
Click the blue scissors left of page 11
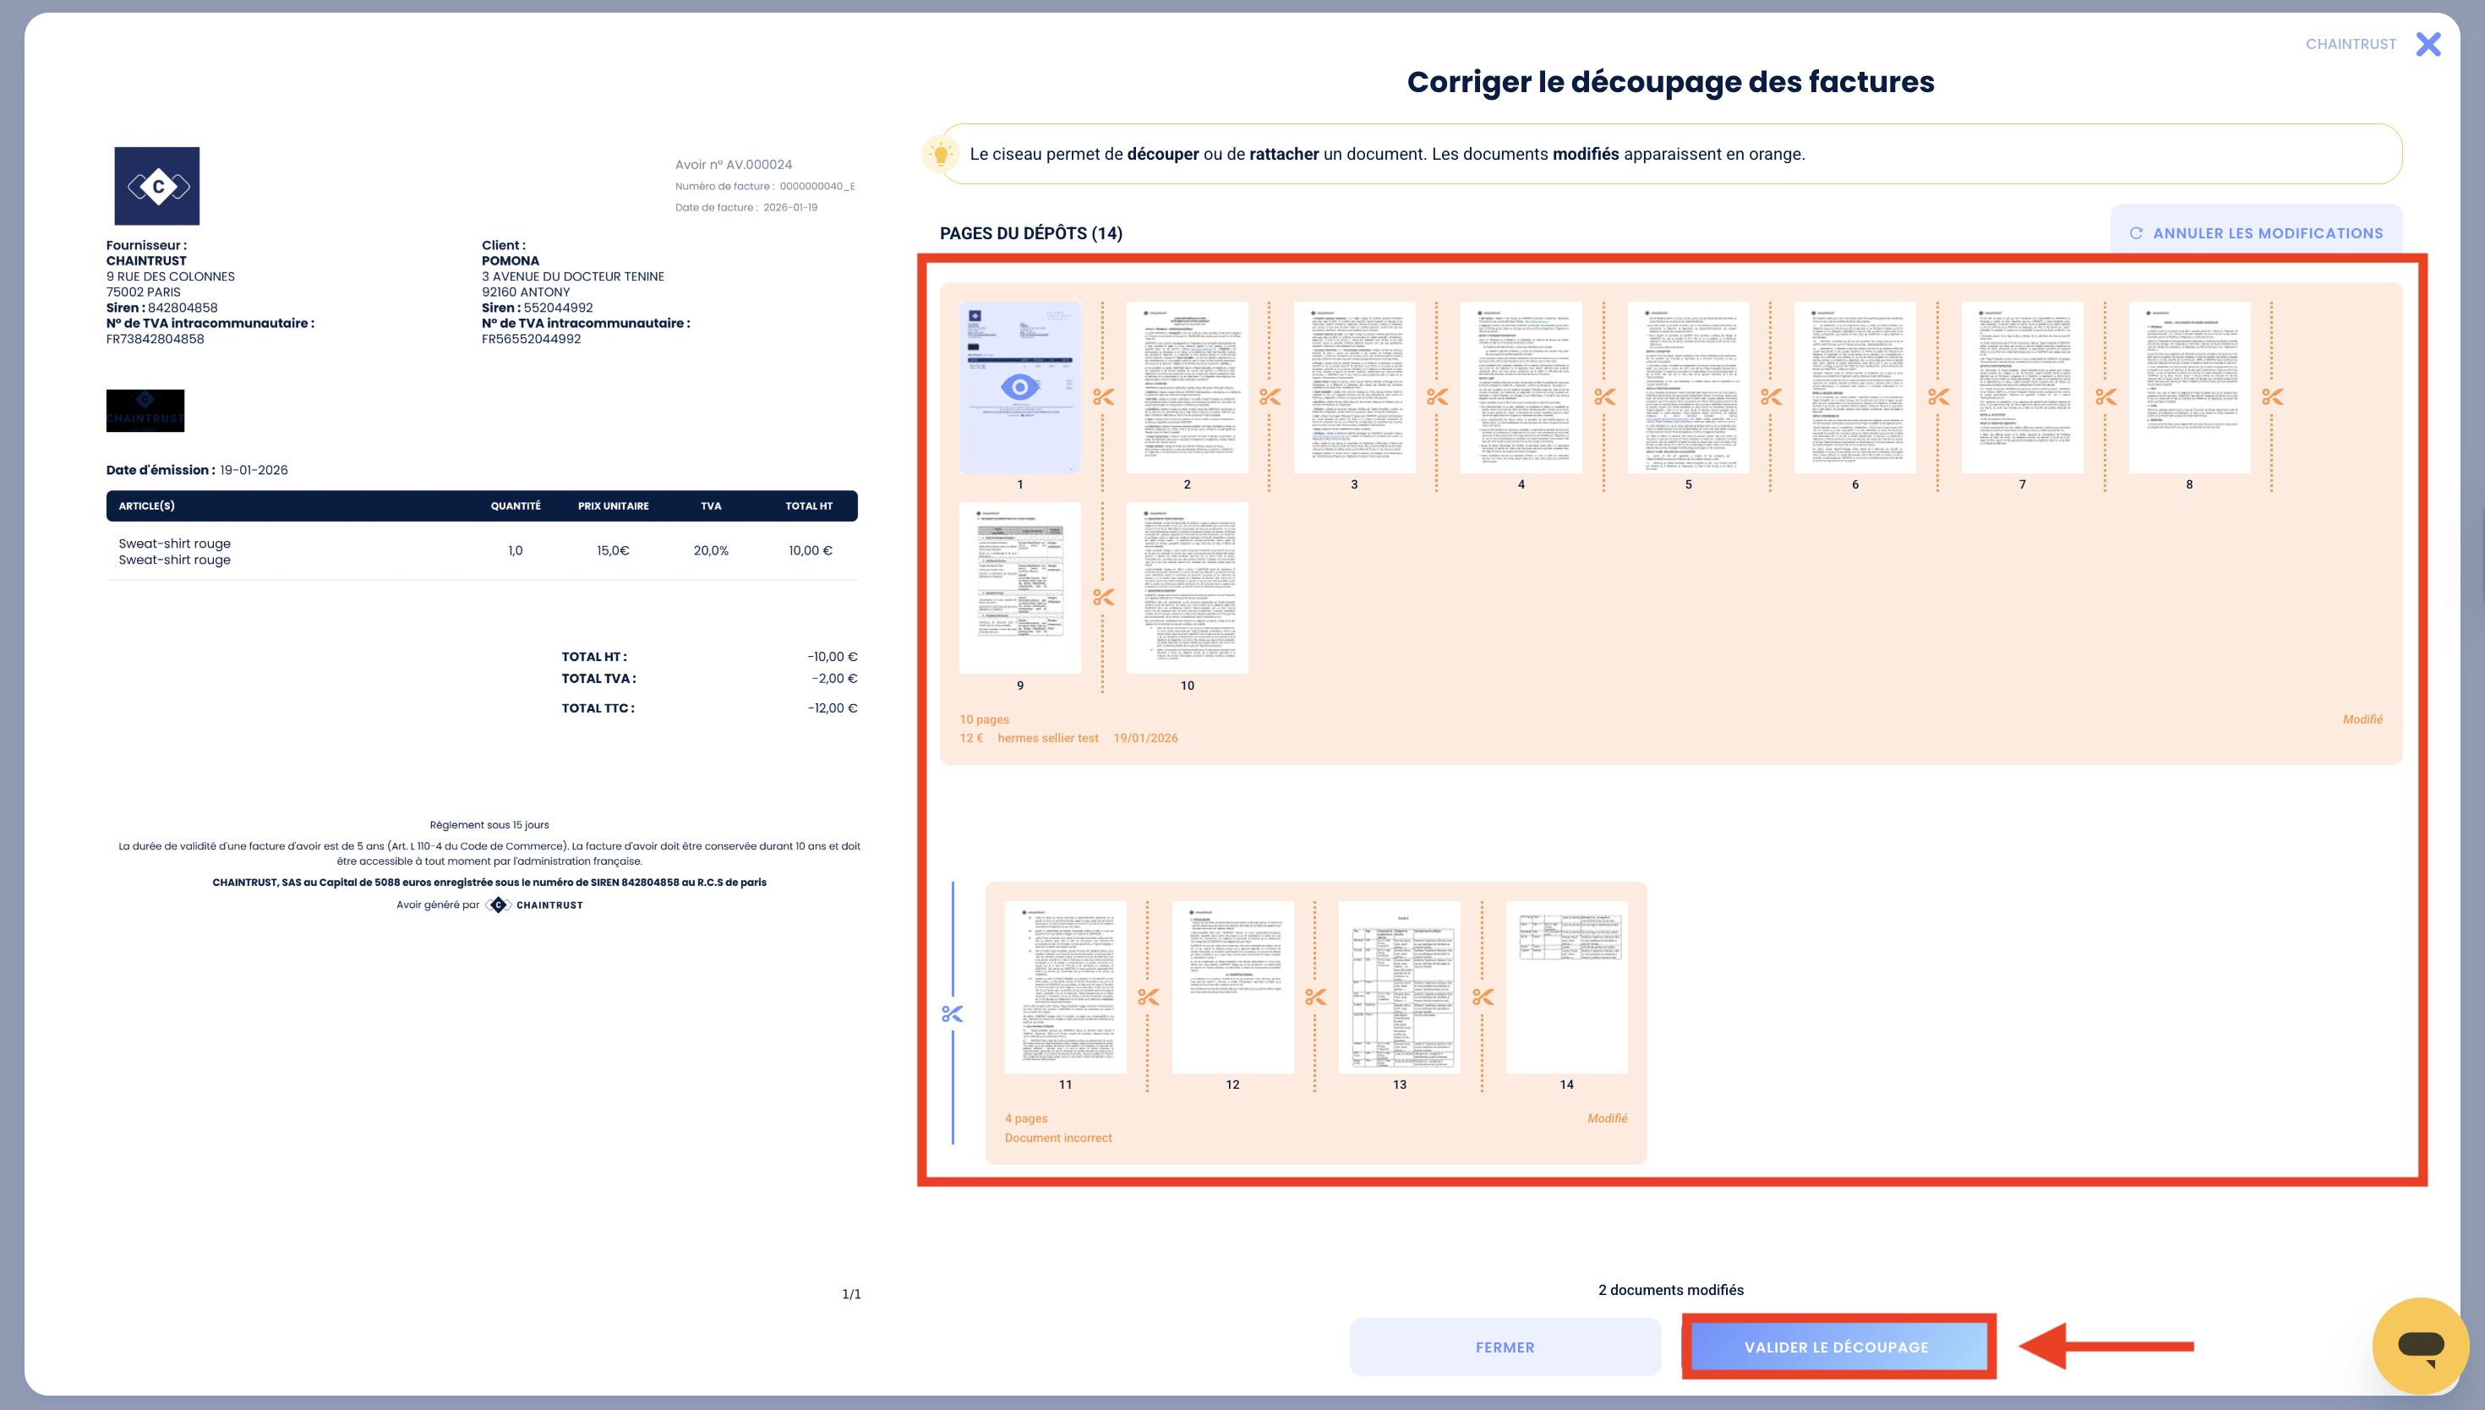(953, 1014)
